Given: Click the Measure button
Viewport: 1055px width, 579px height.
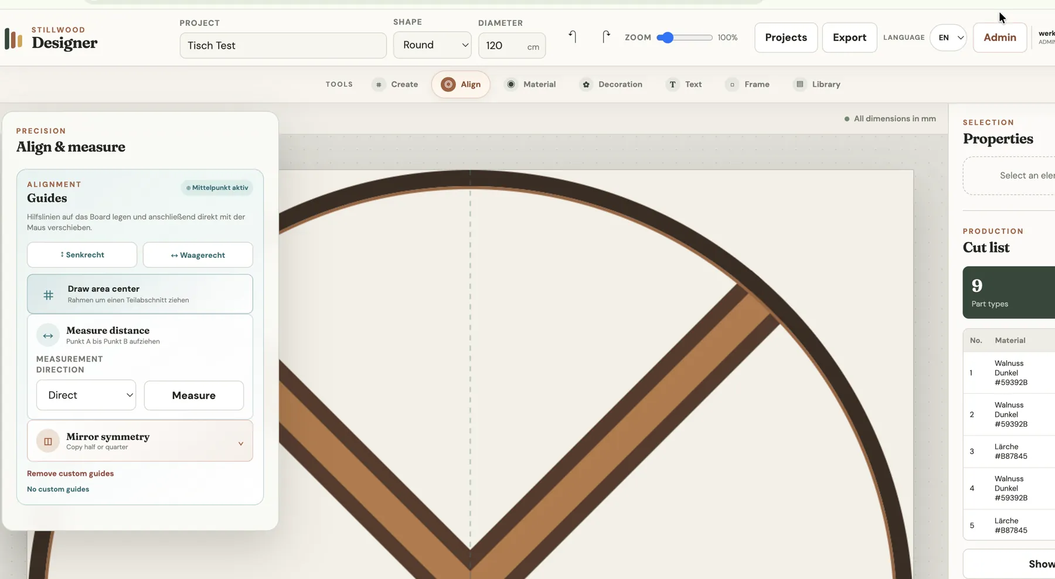Looking at the screenshot, I should pyautogui.click(x=194, y=396).
